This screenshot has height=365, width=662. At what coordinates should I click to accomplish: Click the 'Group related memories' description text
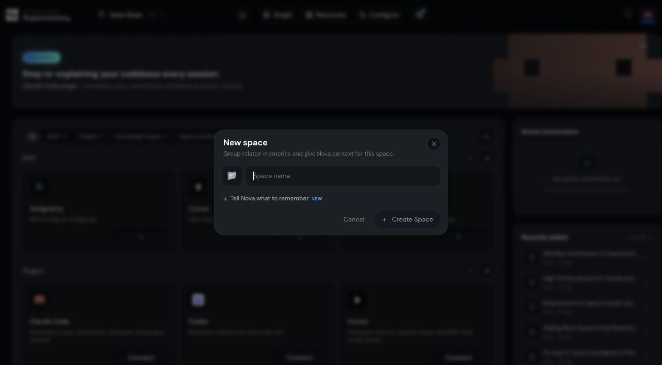309,154
